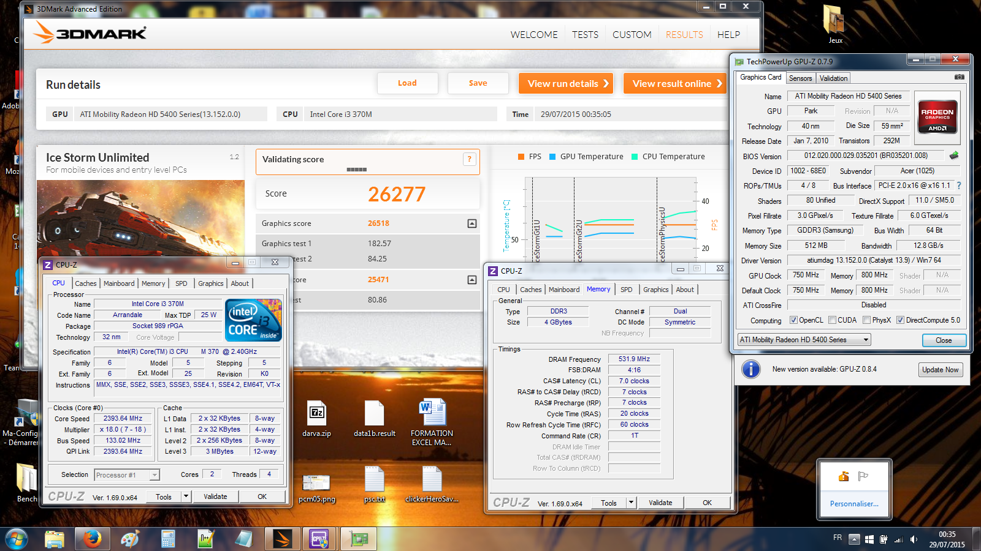Click the question mark icon in Validating score

click(x=470, y=159)
